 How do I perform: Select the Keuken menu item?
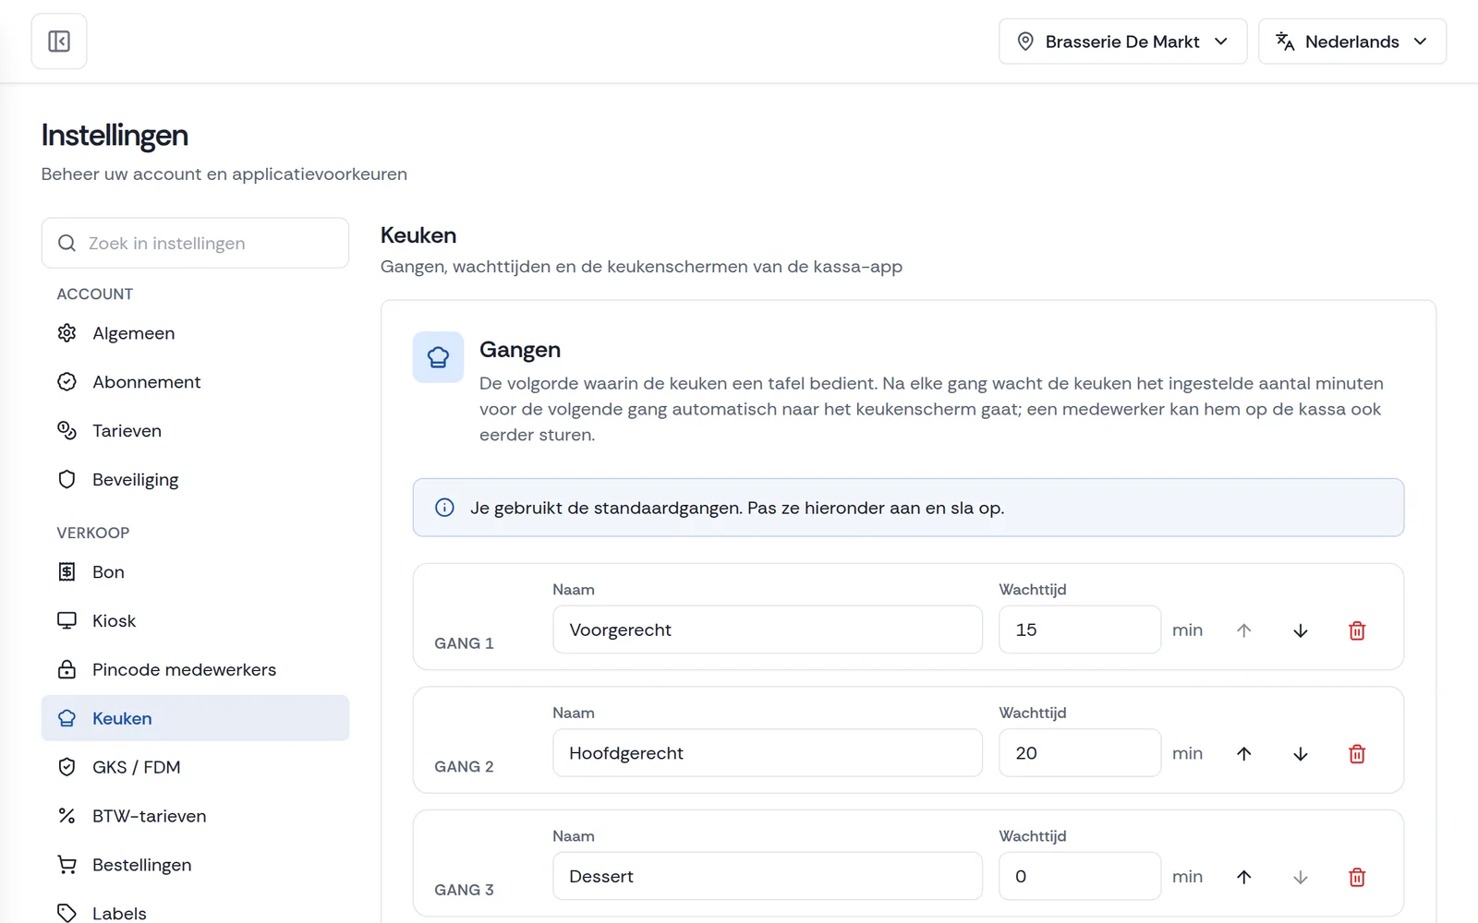195,718
